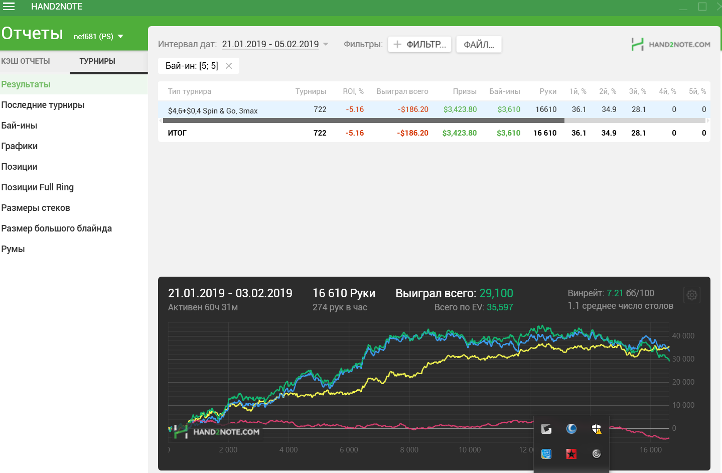This screenshot has width=722, height=473.
Task: Sort by Призы column header
Action: [465, 91]
